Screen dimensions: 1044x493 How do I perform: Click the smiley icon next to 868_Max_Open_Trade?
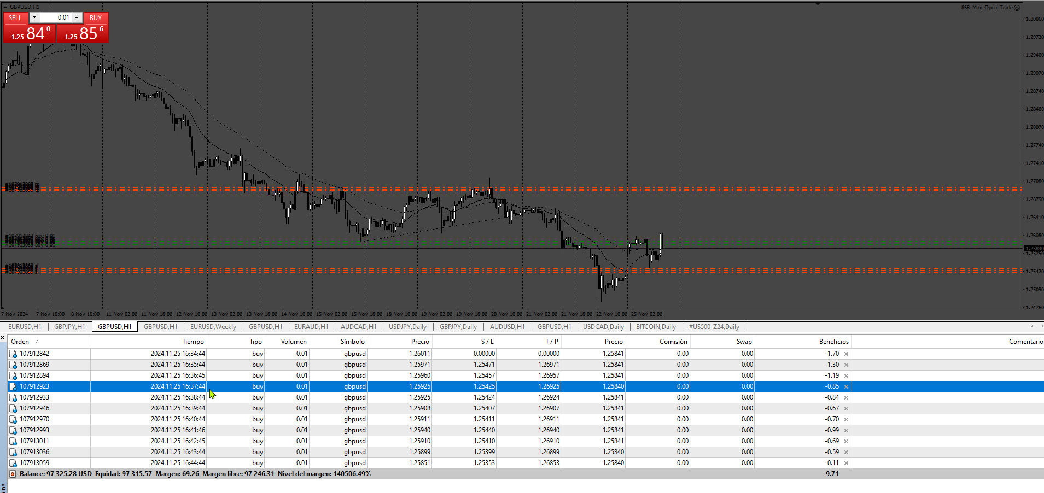click(x=1017, y=8)
